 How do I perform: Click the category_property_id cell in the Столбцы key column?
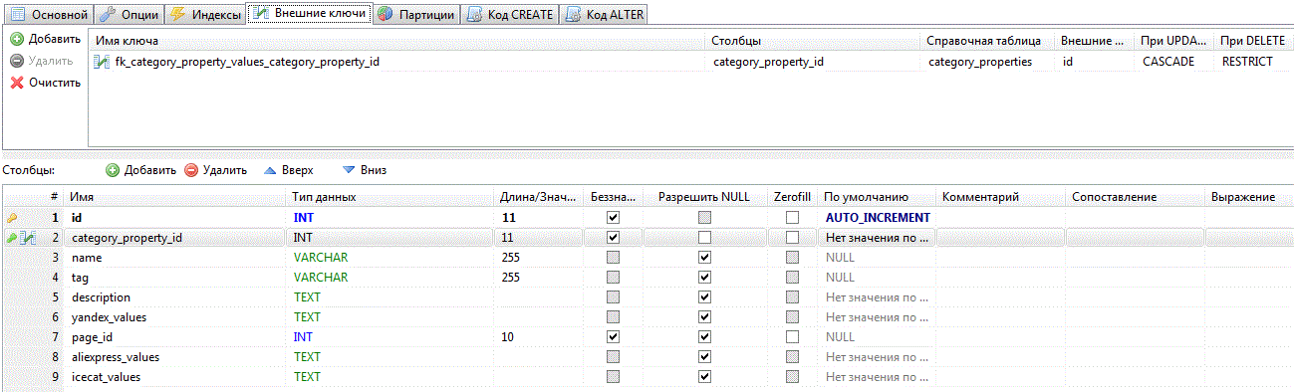coord(768,62)
